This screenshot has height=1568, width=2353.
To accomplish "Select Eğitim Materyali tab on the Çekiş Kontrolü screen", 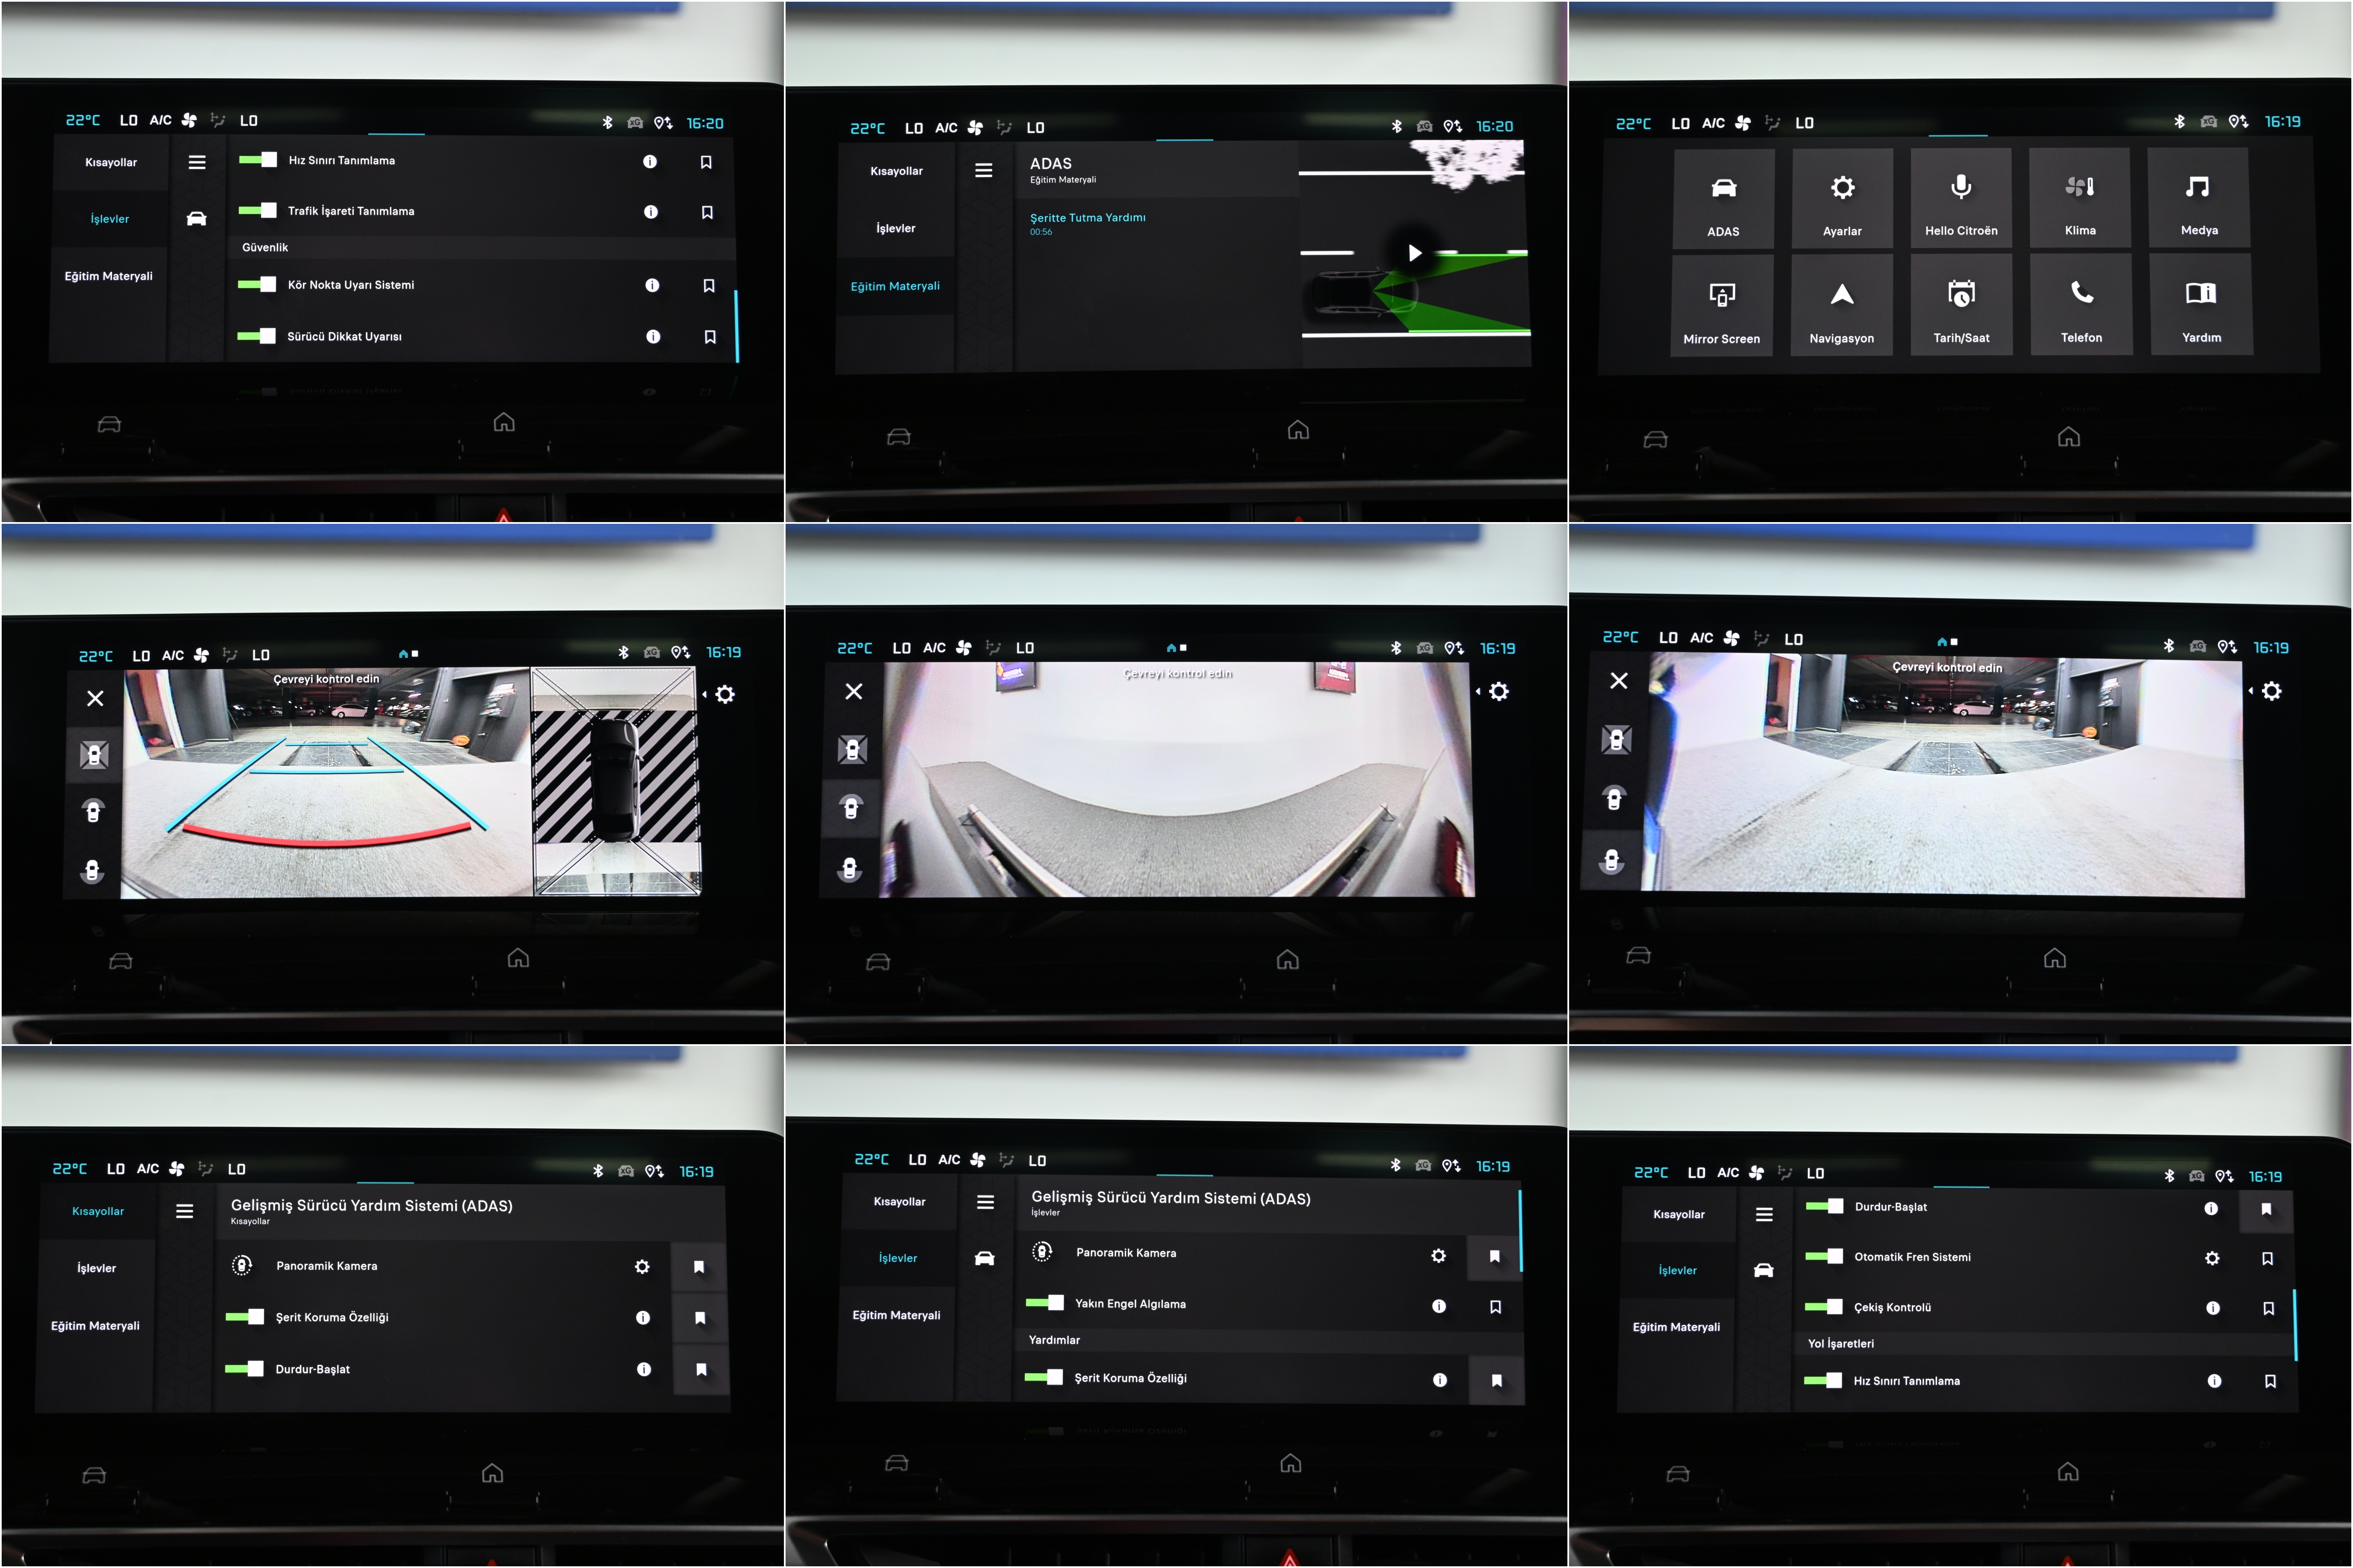I will pos(1677,1327).
